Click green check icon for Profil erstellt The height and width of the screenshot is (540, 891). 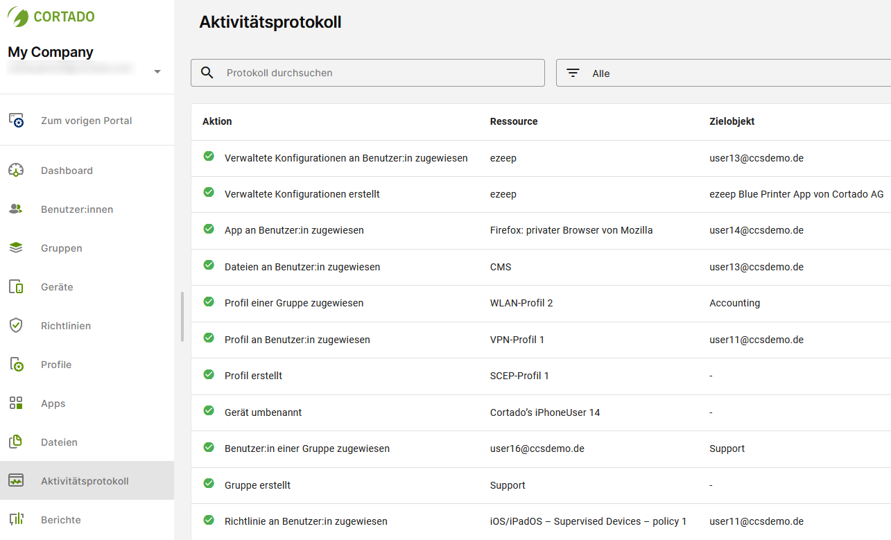tap(209, 374)
